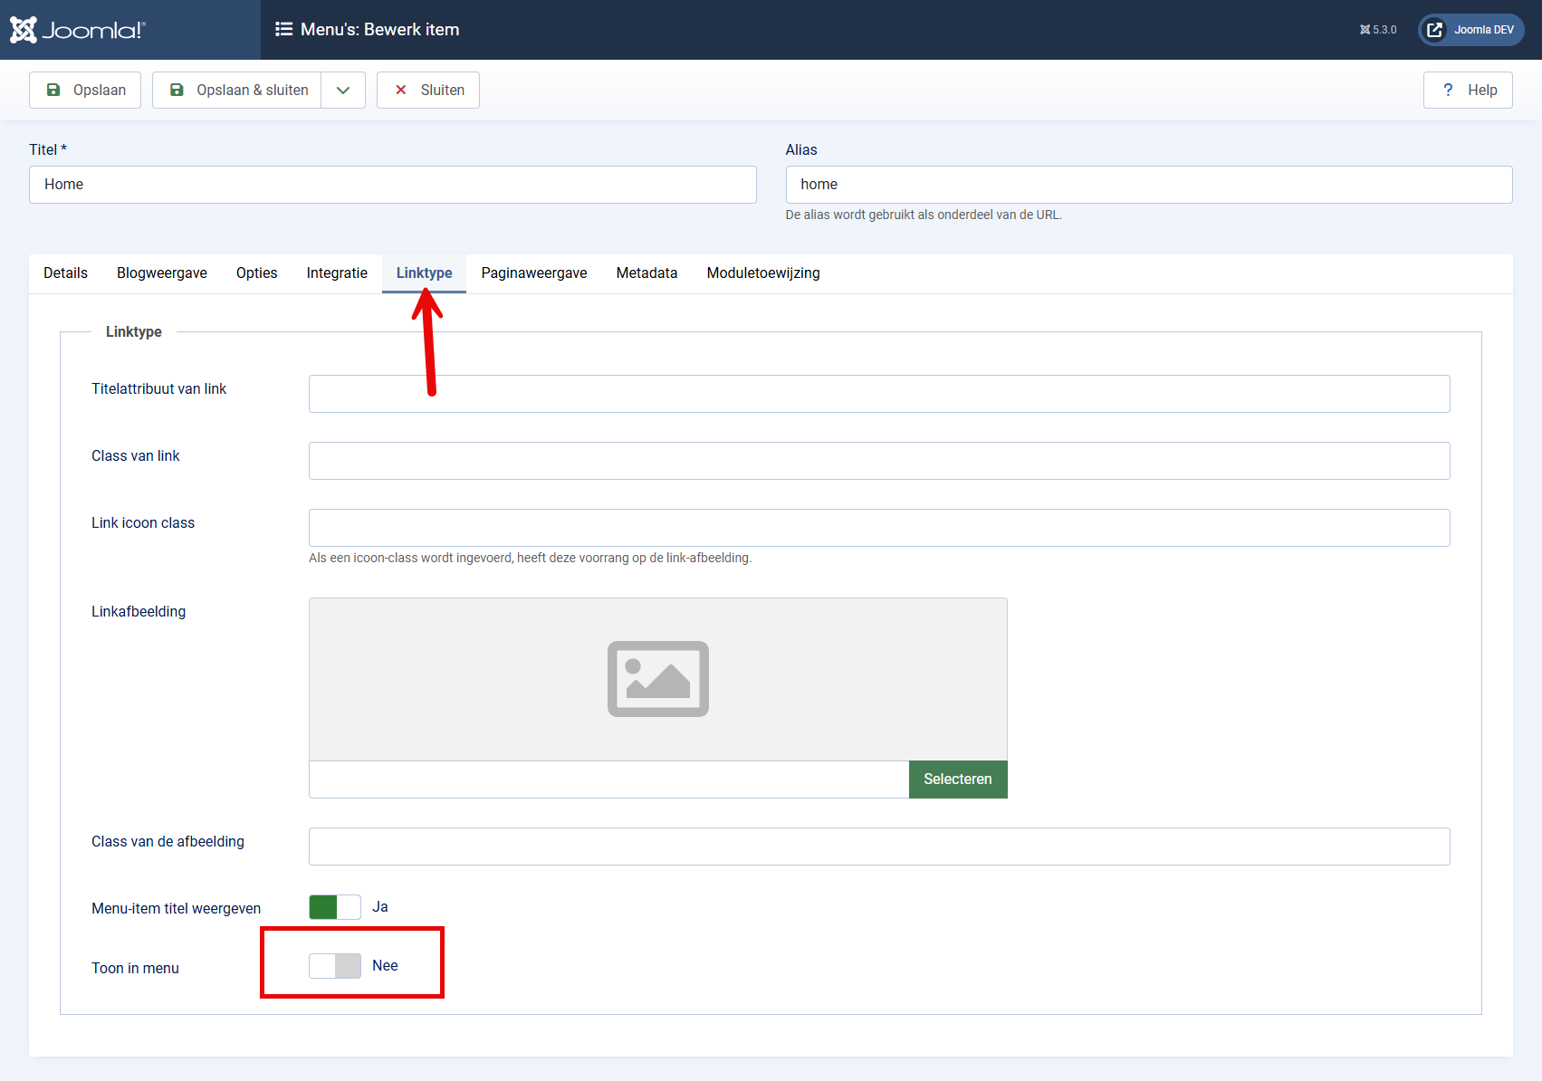Expand the save options dropdown arrow
Screen dimensions: 1542x1081
click(343, 90)
